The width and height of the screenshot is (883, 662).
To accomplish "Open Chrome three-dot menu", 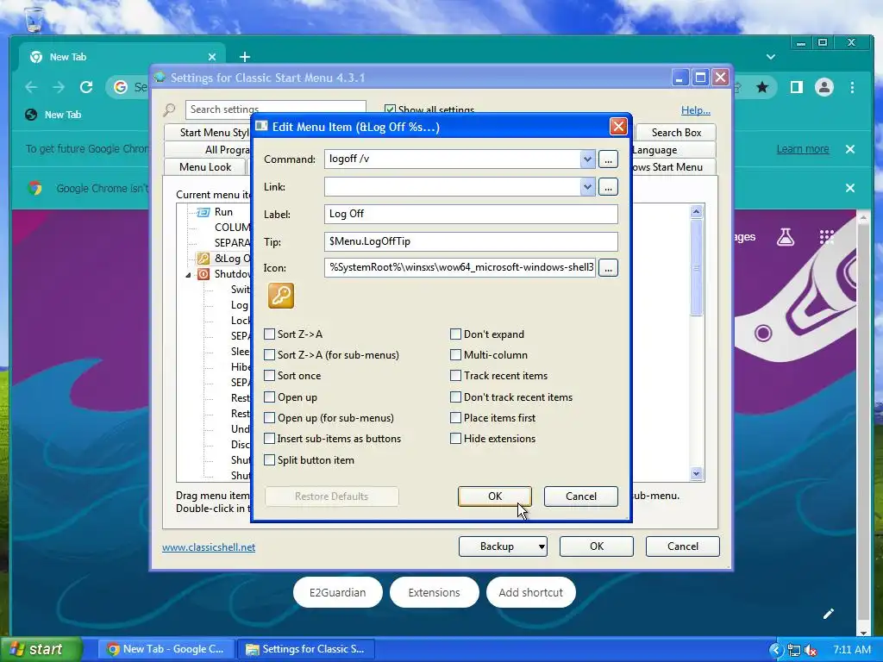I will click(853, 87).
